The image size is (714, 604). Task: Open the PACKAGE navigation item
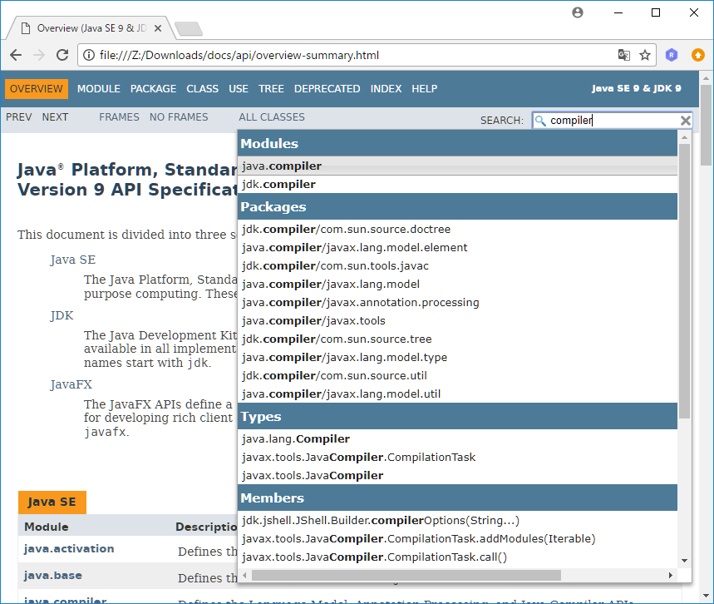click(x=154, y=89)
